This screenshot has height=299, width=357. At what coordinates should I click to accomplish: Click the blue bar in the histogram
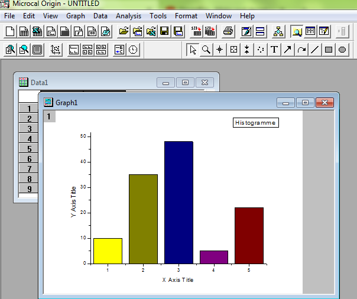pyautogui.click(x=178, y=202)
